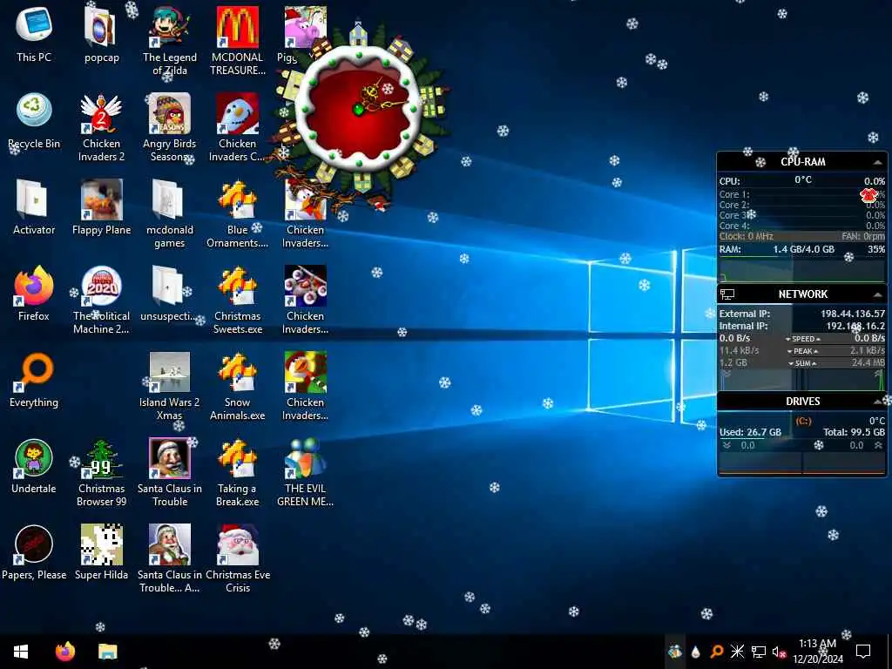The height and width of the screenshot is (669, 892).
Task: Open the Activator folder
Action: coord(34,207)
